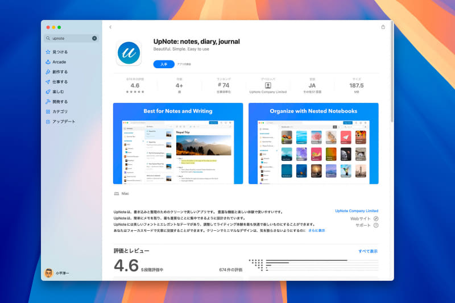Go back with the chevron arrow

[x=110, y=27]
